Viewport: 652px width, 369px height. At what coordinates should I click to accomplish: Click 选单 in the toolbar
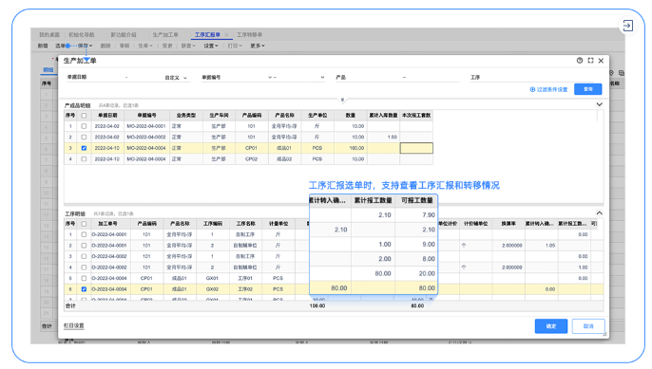(60, 46)
